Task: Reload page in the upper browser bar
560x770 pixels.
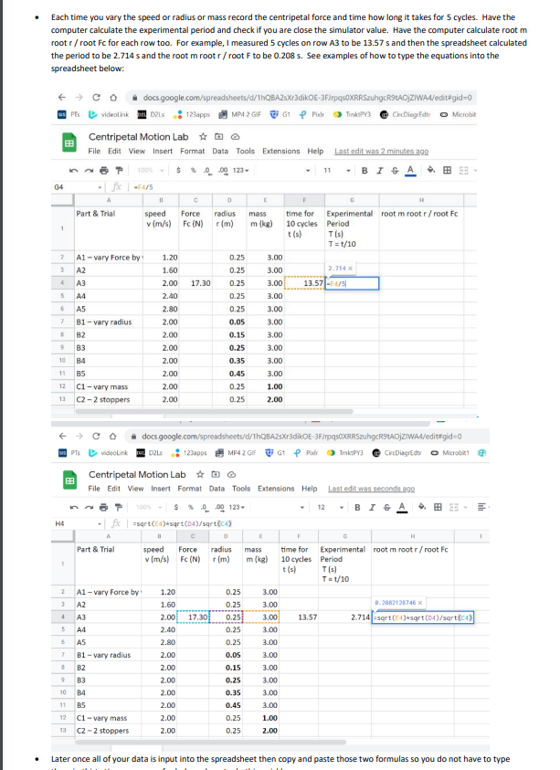Action: click(96, 97)
